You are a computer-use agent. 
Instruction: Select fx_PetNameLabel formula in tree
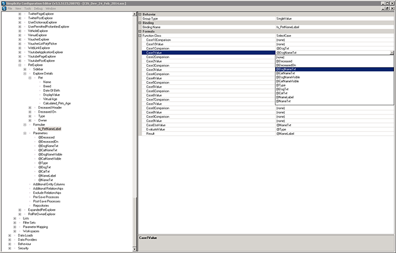pos(49,129)
